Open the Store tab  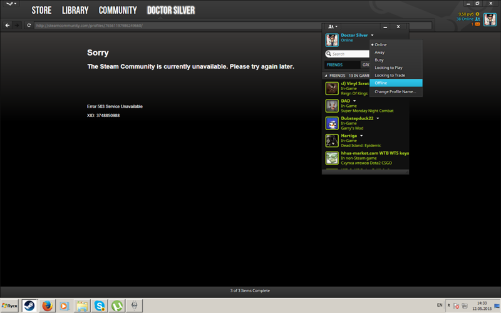(x=41, y=10)
